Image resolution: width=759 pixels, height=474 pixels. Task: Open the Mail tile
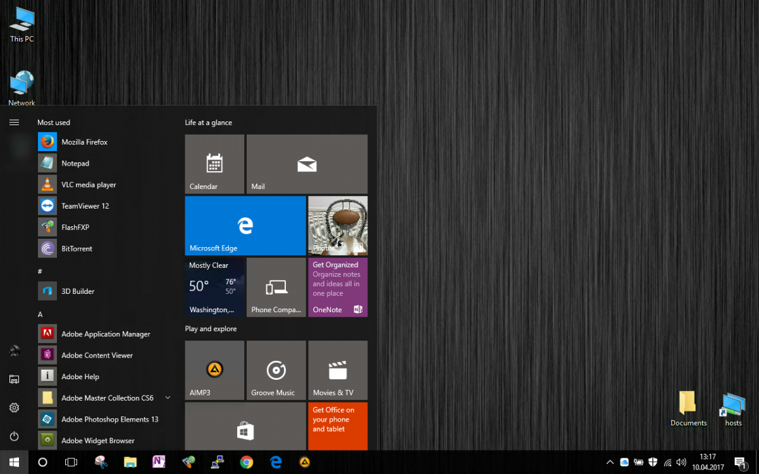pyautogui.click(x=307, y=164)
